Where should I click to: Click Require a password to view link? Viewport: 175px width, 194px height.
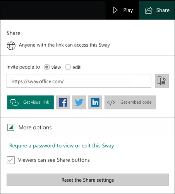62,146
